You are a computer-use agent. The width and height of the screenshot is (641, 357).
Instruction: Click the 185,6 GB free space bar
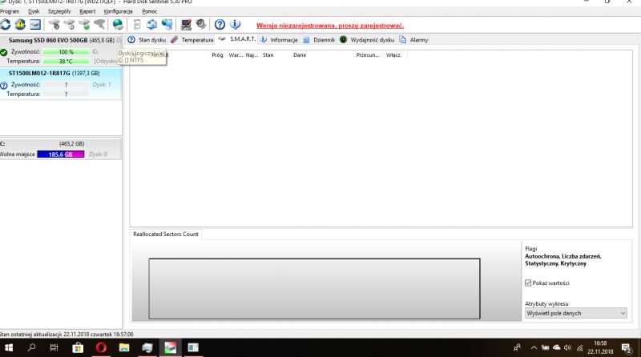(x=61, y=154)
